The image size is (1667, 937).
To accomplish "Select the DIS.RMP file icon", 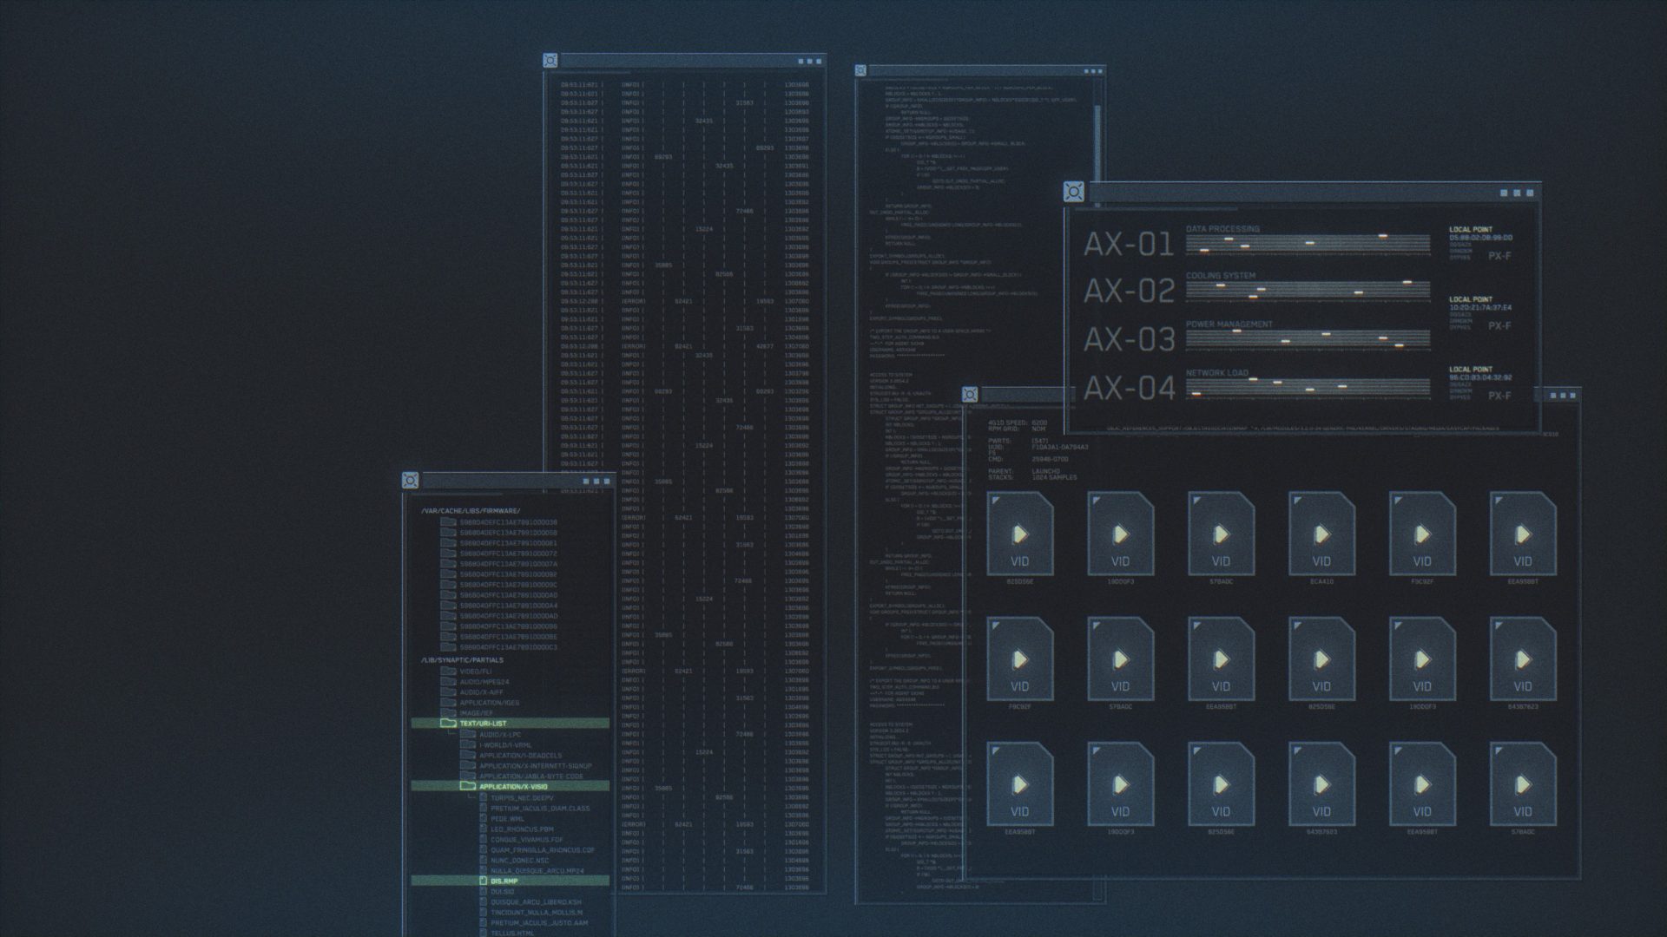I will (484, 881).
